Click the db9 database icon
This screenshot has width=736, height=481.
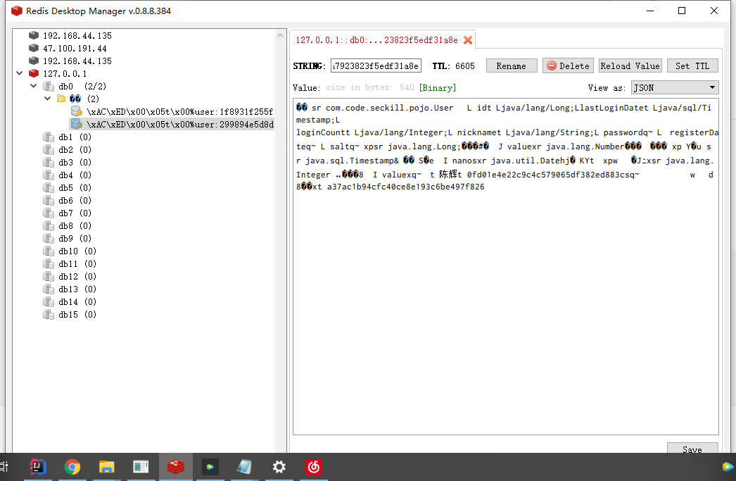coord(49,238)
